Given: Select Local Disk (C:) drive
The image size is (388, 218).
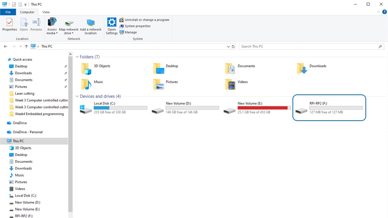Looking at the screenshot, I should pos(114,108).
